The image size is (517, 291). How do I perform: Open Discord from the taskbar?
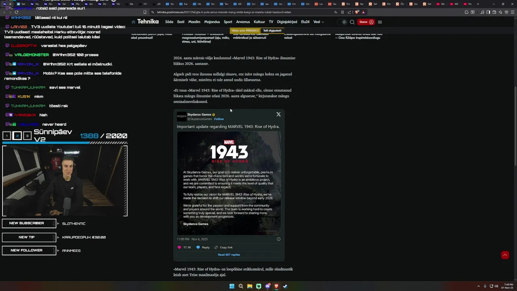(268, 286)
